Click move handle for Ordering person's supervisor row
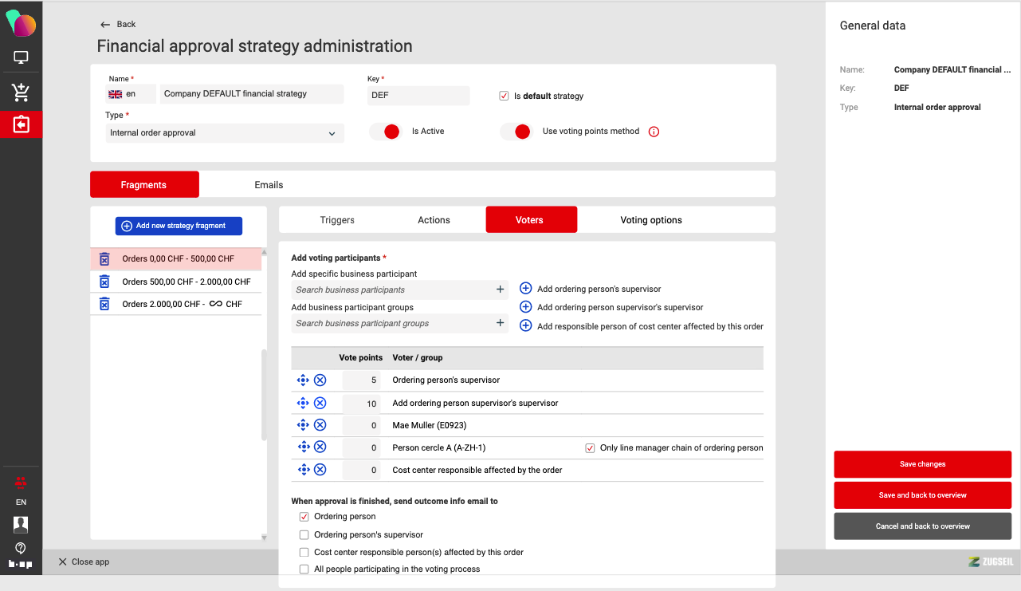1021x591 pixels. tap(303, 380)
